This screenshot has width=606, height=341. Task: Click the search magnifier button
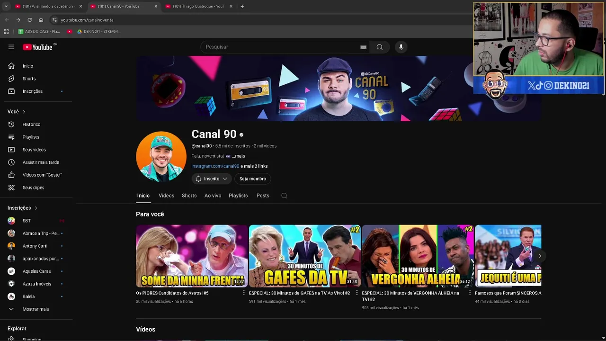[379, 47]
